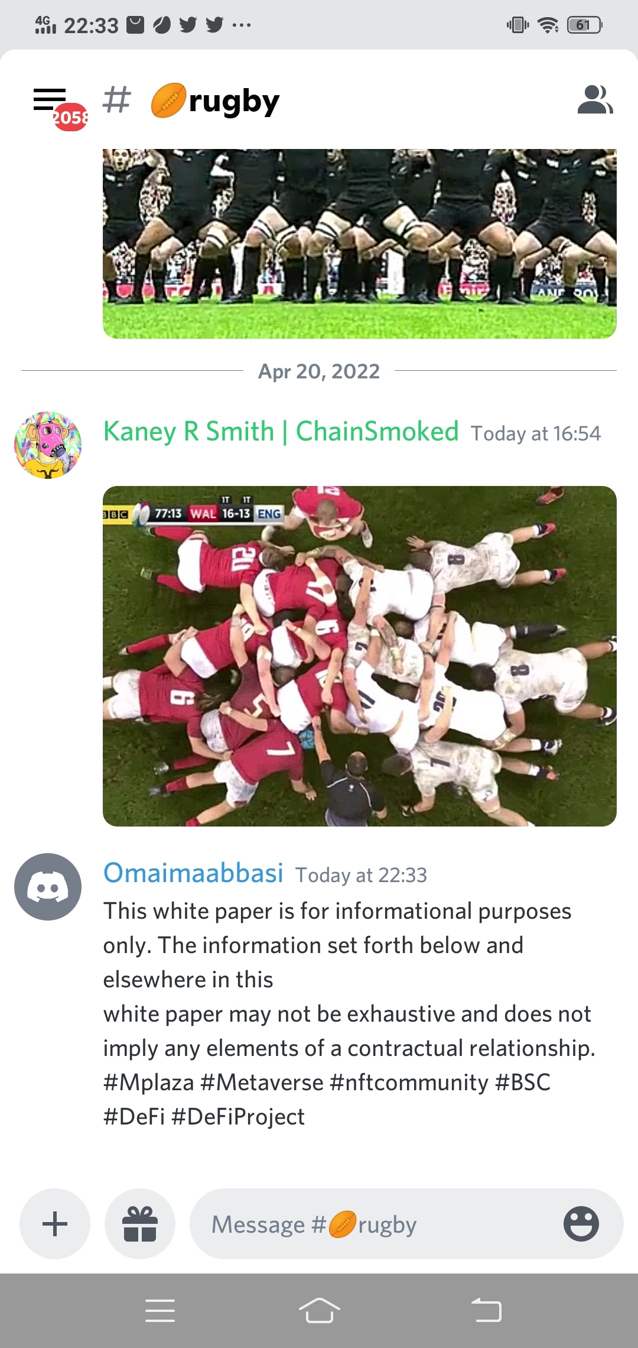Tap the plus attachment button
Screen dimensions: 638x1348
point(55,1224)
